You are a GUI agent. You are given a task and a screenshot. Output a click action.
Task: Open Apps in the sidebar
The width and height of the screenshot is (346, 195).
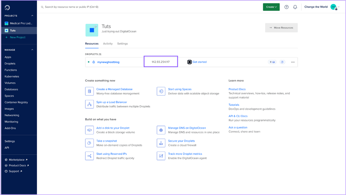click(8, 57)
